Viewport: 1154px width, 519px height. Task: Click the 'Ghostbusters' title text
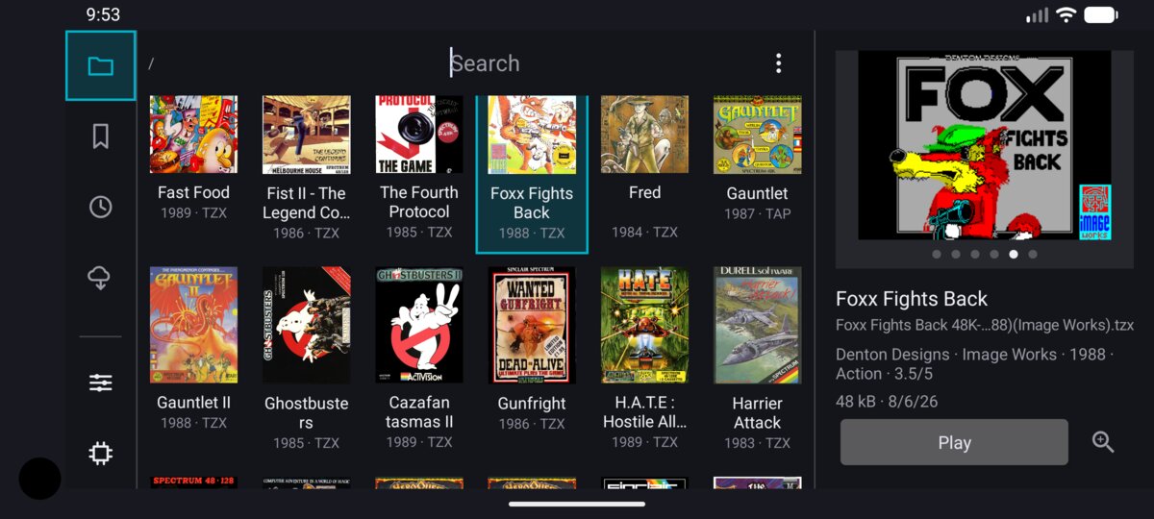306,413
